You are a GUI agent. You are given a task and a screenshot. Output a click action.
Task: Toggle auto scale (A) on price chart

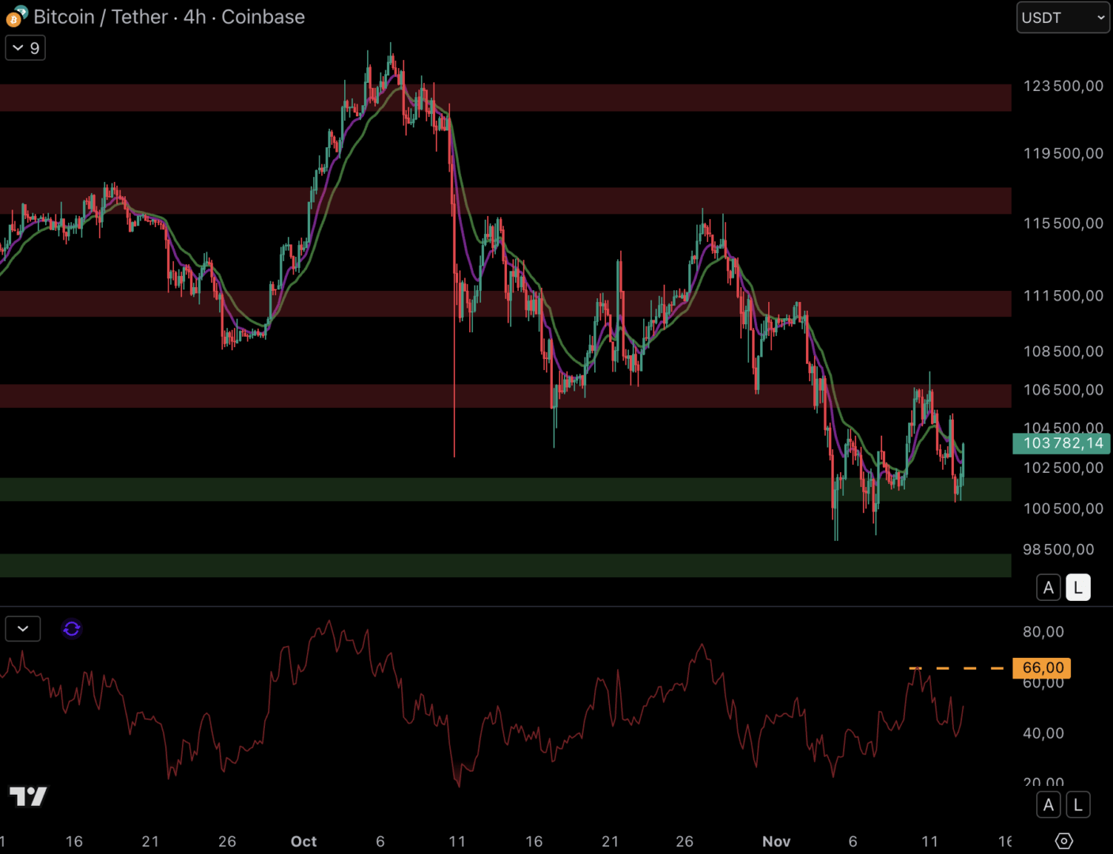coord(1048,588)
